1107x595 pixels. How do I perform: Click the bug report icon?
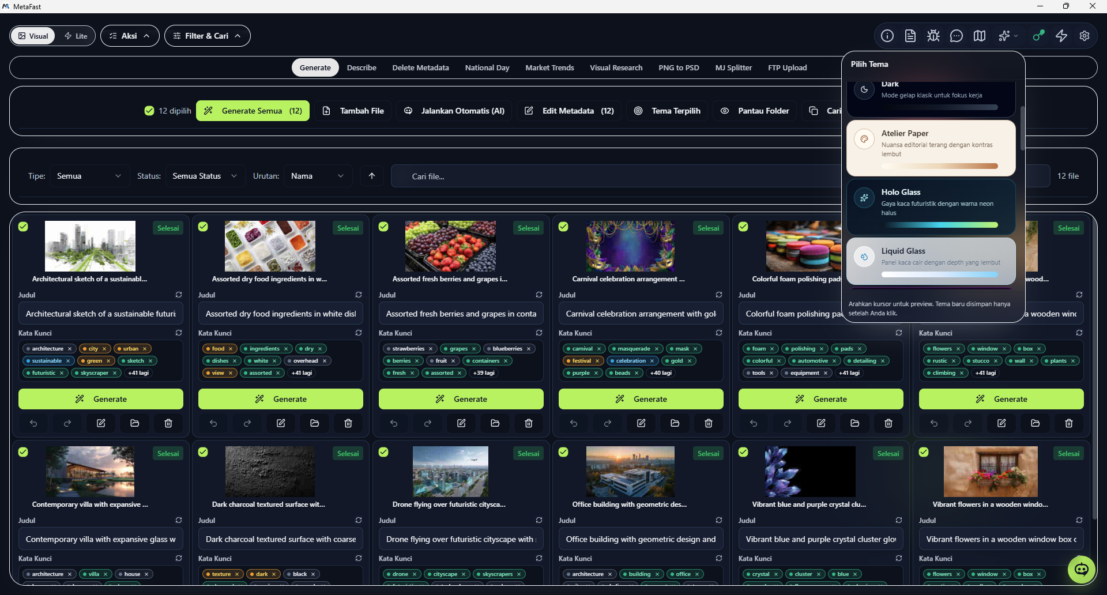click(933, 36)
